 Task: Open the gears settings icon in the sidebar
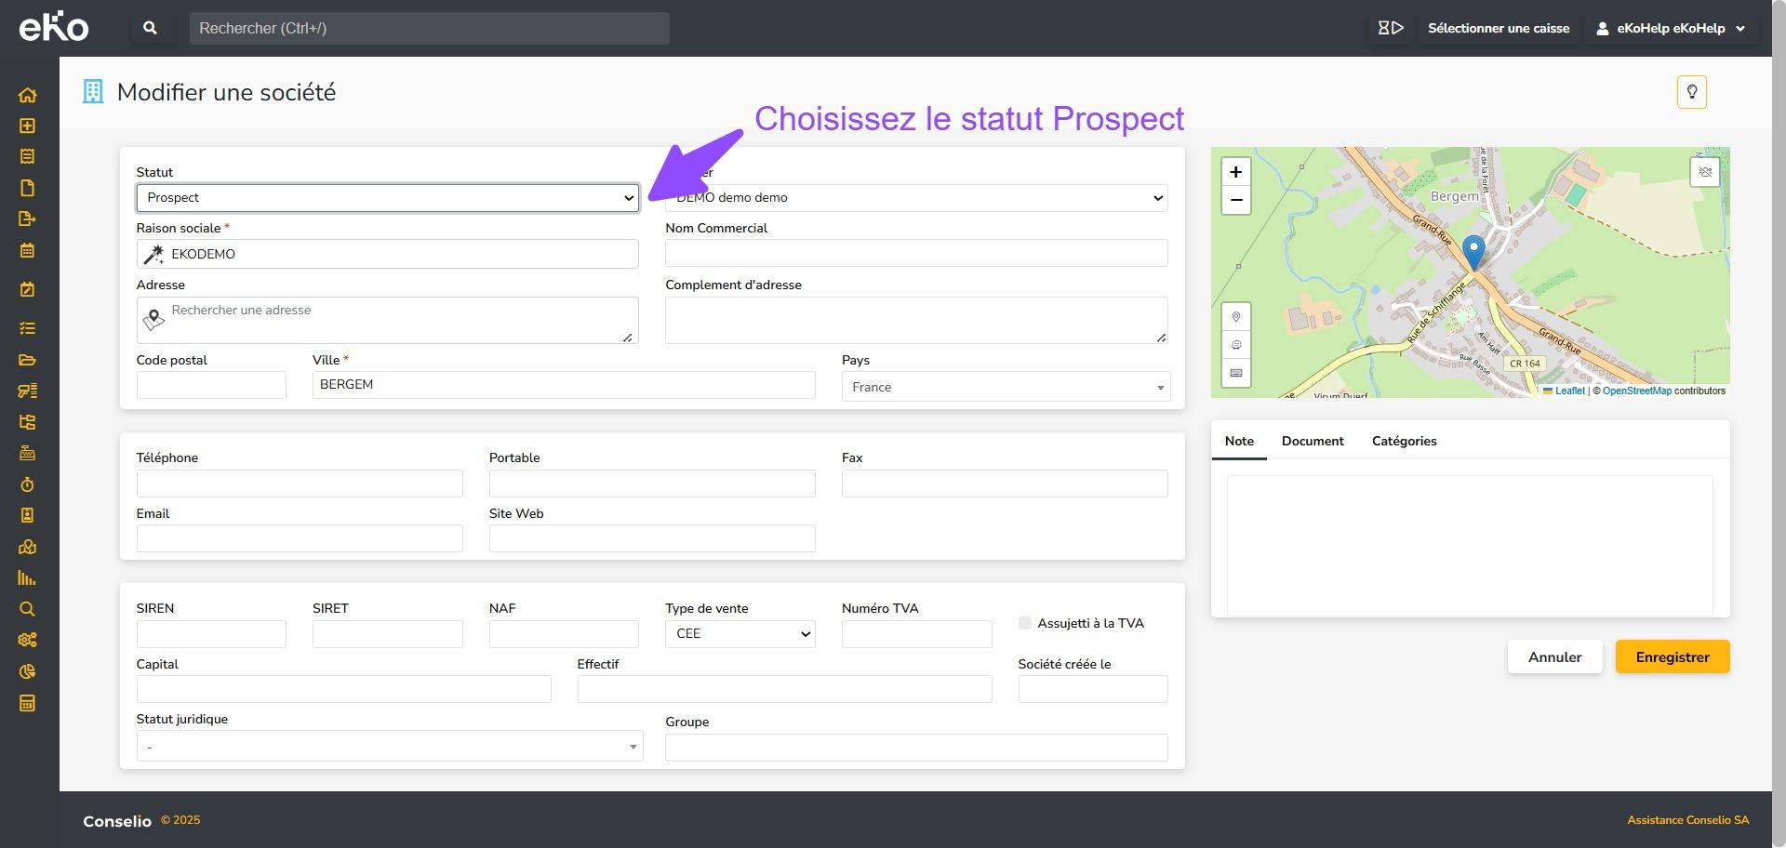[x=27, y=640]
